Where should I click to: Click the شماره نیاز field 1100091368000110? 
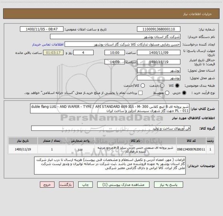tap(159, 29)
